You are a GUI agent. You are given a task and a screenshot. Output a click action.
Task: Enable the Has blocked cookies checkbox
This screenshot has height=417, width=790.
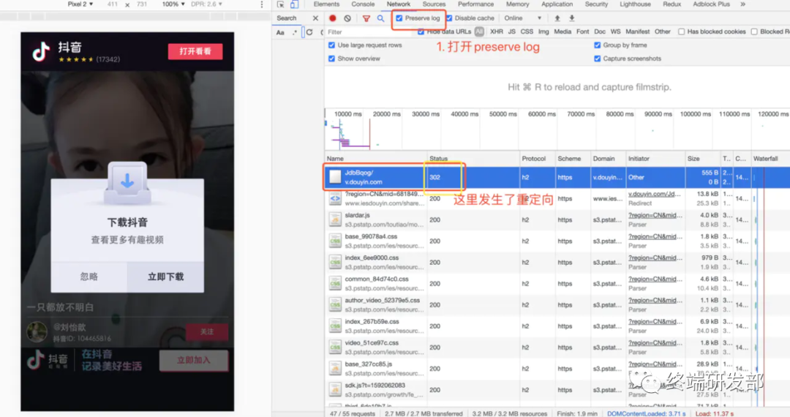tap(681, 31)
